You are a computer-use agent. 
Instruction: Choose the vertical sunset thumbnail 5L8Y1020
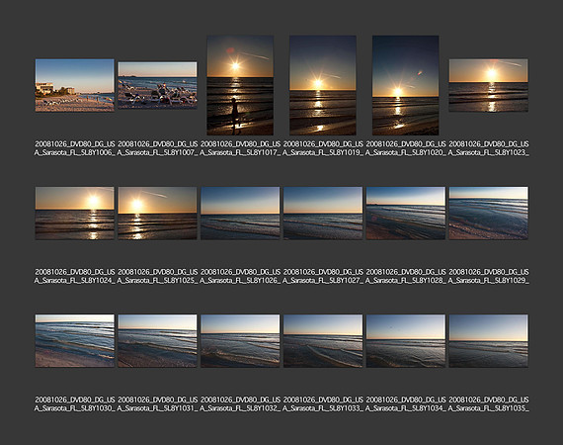pyautogui.click(x=405, y=85)
